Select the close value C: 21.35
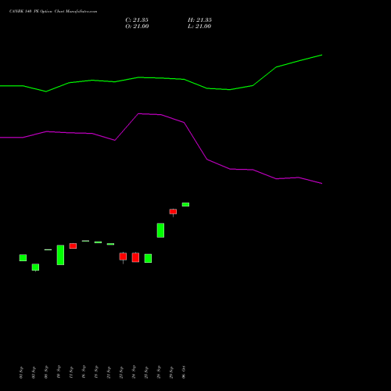 click(137, 20)
